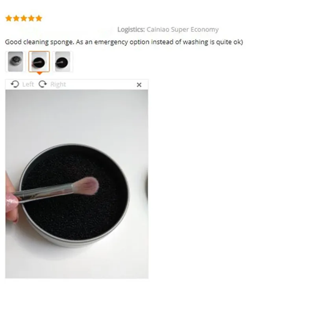The image size is (315, 315).
Task: Click the third orange rating star
Action: tap(24, 18)
